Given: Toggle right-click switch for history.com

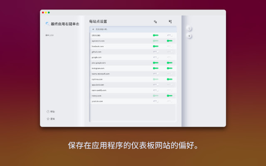Looking at the screenshot, I should (156, 96).
